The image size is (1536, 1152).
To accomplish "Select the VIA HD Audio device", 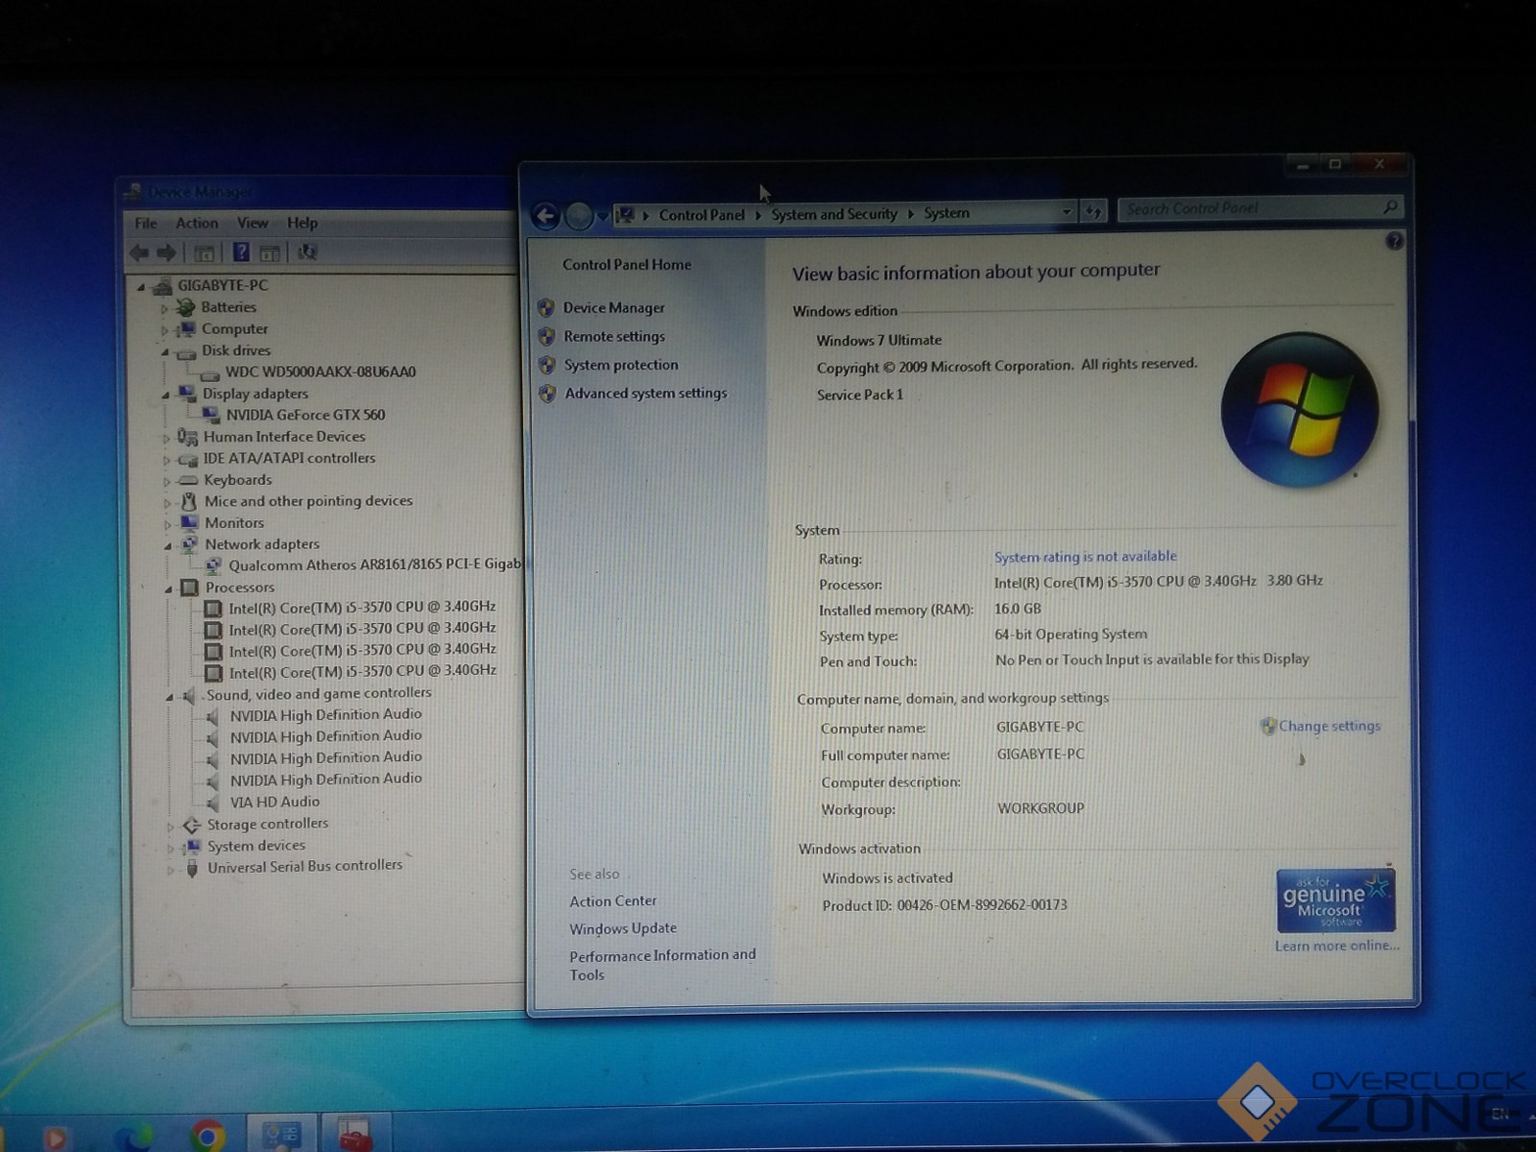I will 275,802.
